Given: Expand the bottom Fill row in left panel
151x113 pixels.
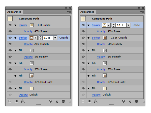Looking at the screenshot, I should point(15,88).
